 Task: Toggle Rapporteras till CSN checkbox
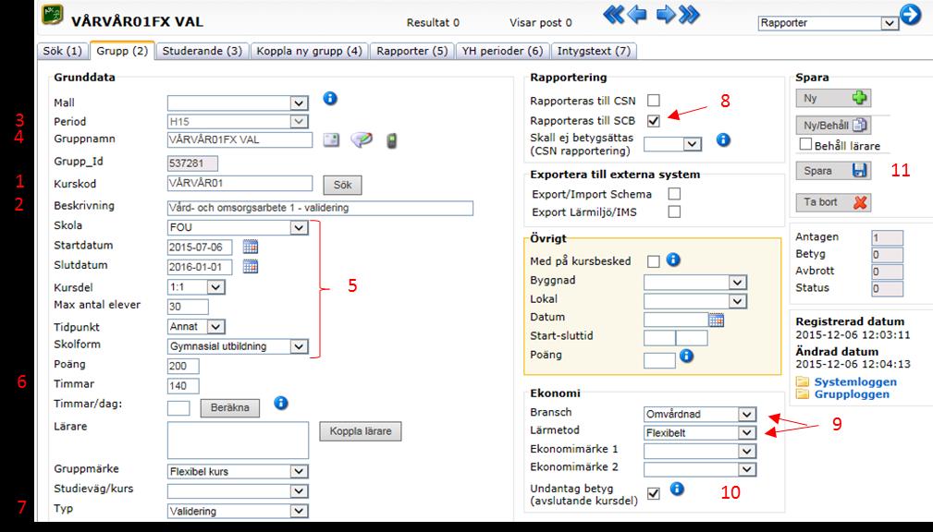[x=654, y=101]
